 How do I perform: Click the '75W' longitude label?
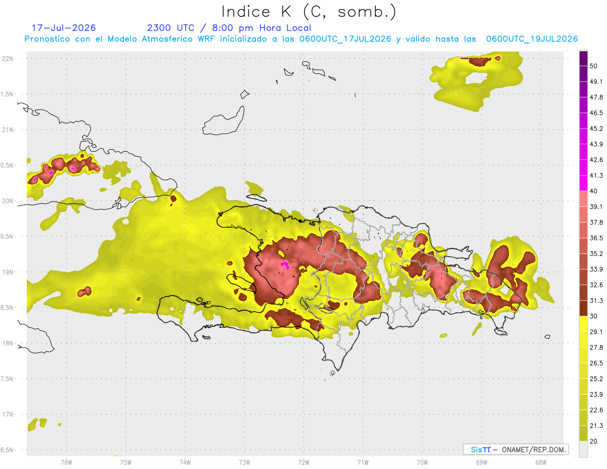[125, 462]
